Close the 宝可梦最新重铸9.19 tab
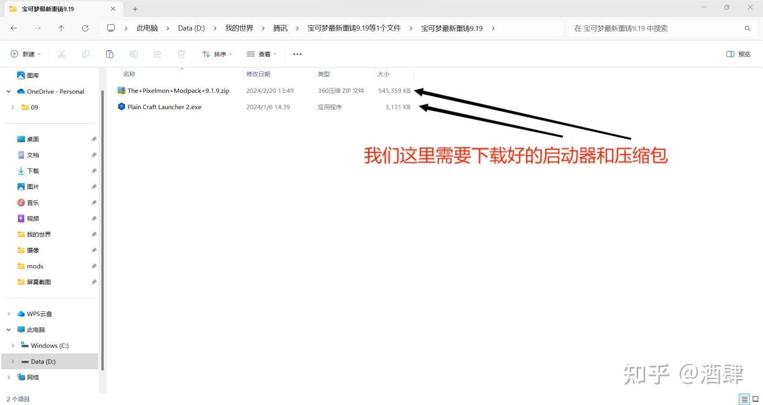Image resolution: width=763 pixels, height=405 pixels. [x=113, y=9]
